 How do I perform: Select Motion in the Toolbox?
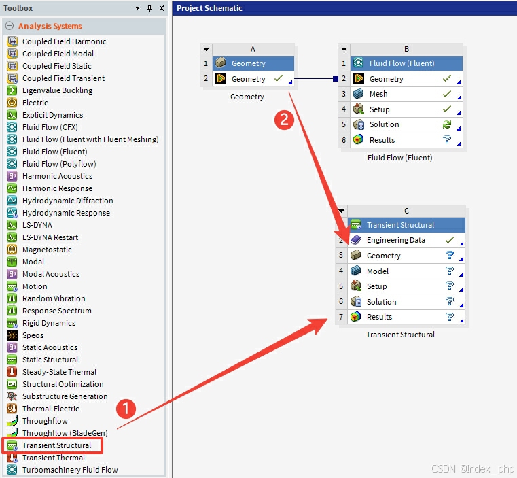(35, 286)
